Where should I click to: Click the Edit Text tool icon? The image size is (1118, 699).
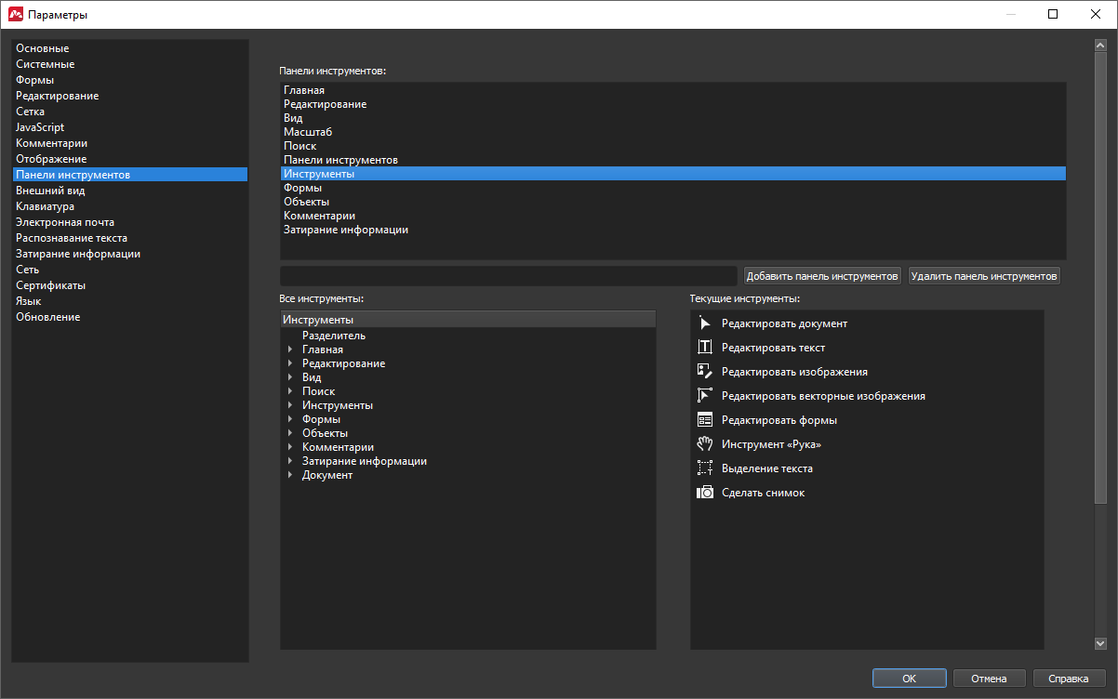point(704,348)
